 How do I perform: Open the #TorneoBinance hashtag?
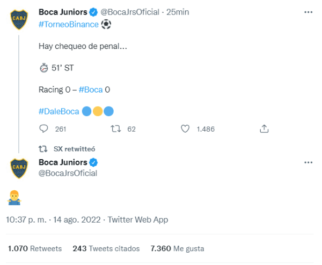pos(69,24)
